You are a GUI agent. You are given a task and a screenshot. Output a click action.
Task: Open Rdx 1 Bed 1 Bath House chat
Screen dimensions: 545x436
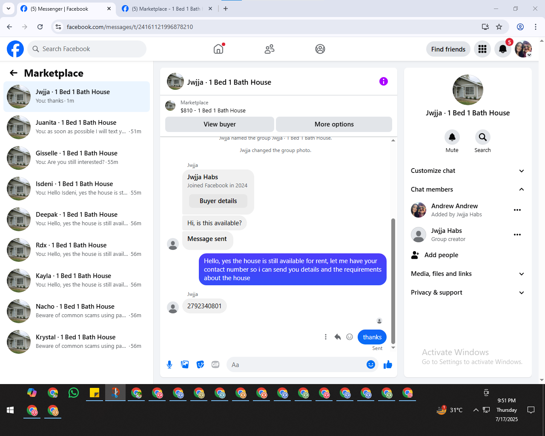tap(77, 250)
